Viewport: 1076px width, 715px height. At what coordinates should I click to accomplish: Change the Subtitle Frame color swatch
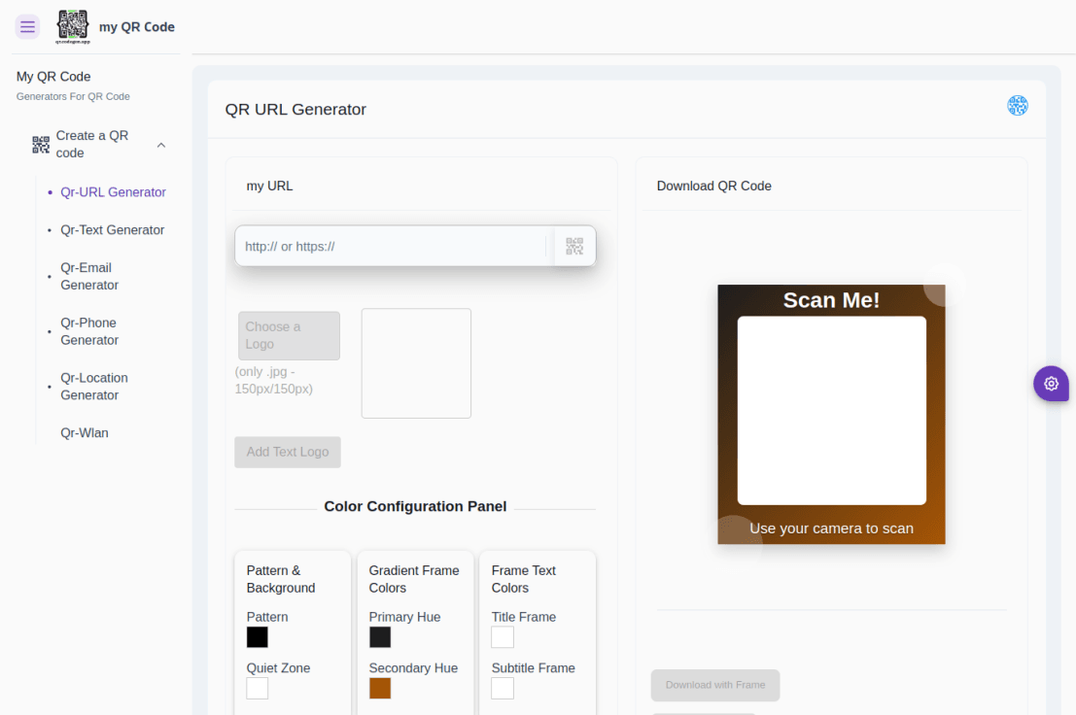[x=503, y=688]
